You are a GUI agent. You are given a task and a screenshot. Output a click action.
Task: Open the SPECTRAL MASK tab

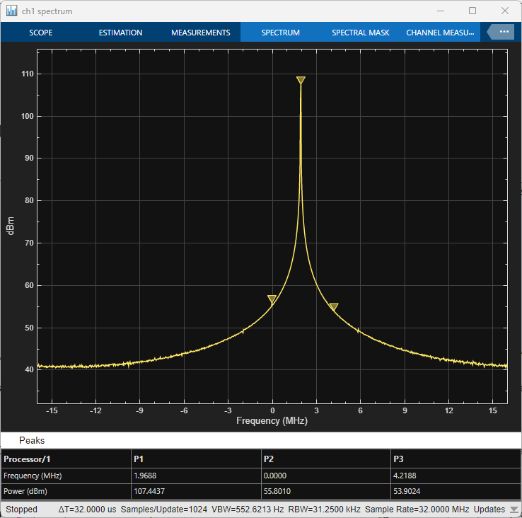tap(361, 33)
